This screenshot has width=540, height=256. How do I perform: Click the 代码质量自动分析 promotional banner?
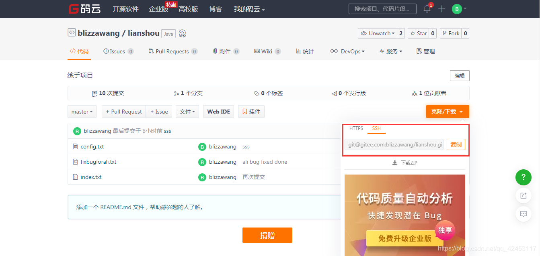[405, 215]
